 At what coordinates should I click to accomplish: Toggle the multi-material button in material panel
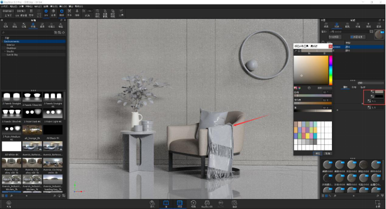358,37
